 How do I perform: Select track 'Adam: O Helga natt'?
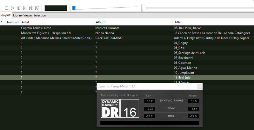point(211,38)
